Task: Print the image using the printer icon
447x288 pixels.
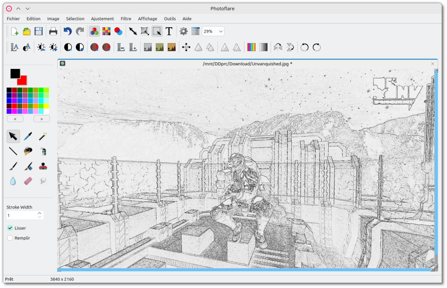Action: (53, 31)
